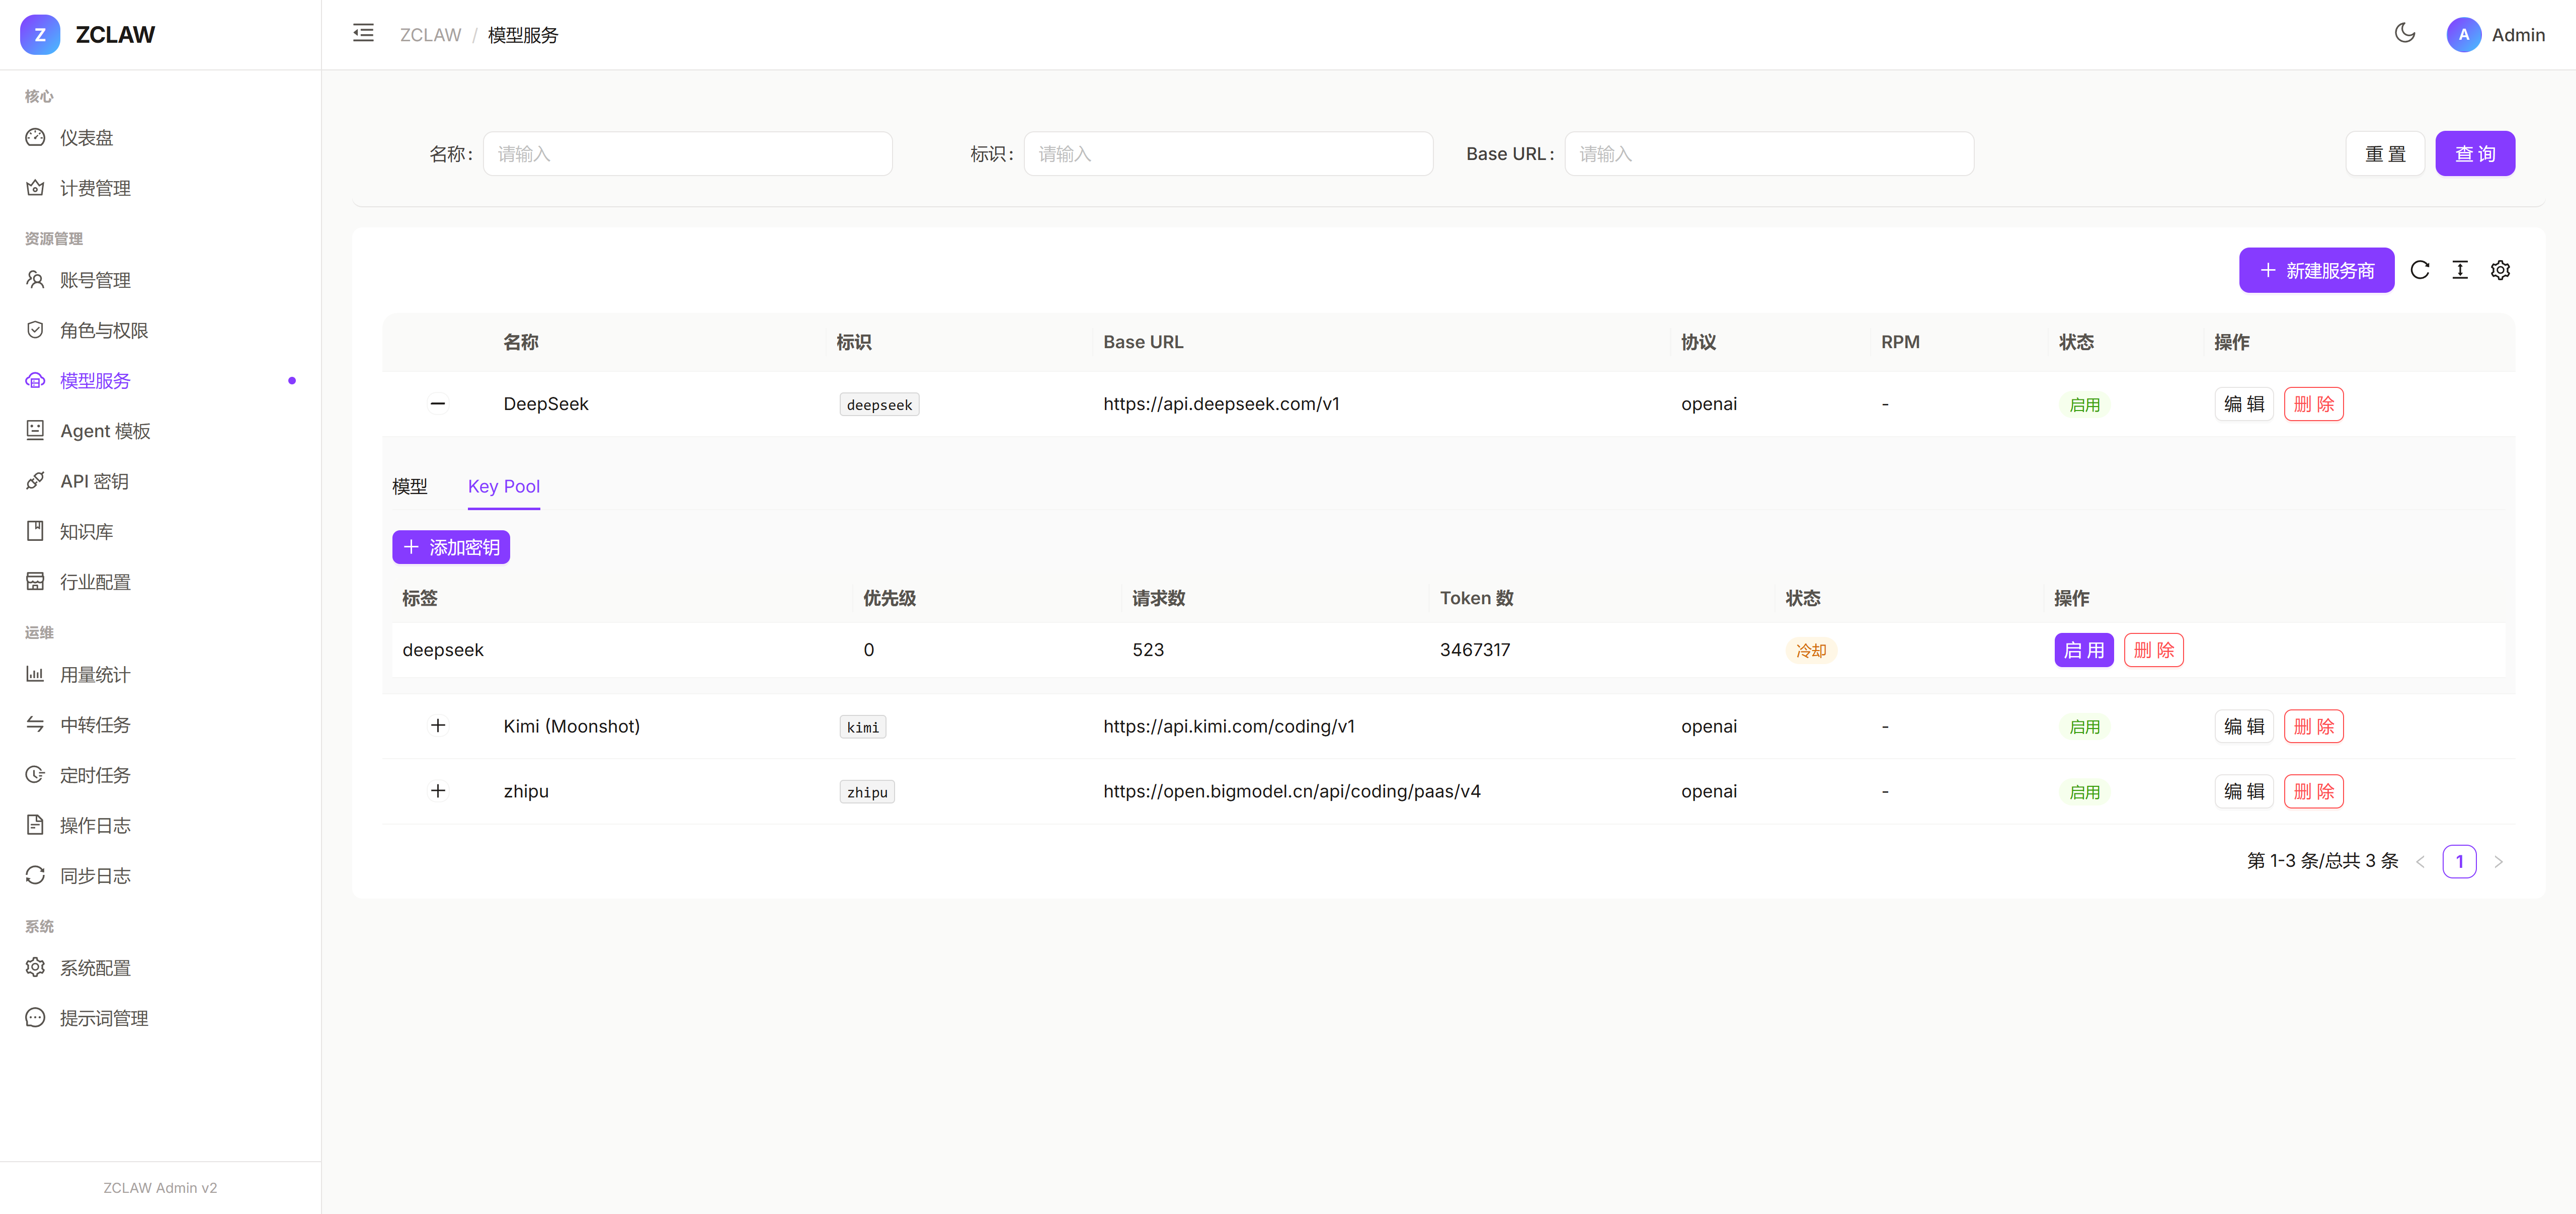Go to API 密钥 sidebar item
The width and height of the screenshot is (2576, 1214).
click(94, 481)
